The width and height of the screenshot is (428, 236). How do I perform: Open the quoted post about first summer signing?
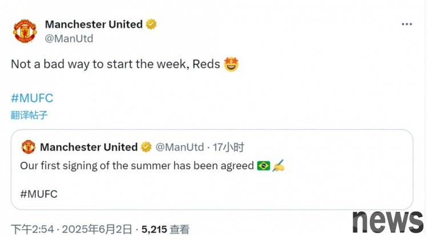click(212, 169)
